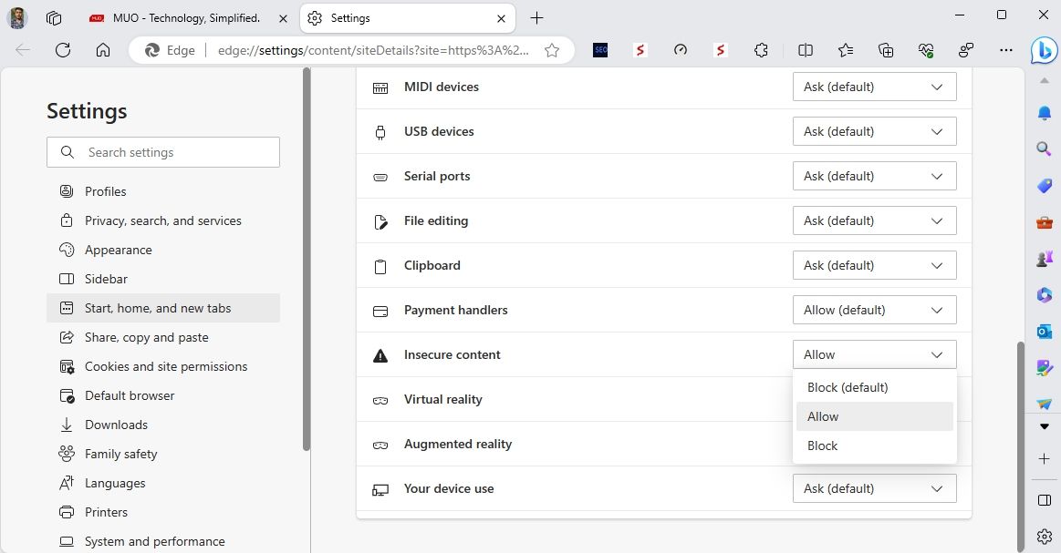Navigate to Privacy, search, and services
The height and width of the screenshot is (553, 1061).
point(162,220)
